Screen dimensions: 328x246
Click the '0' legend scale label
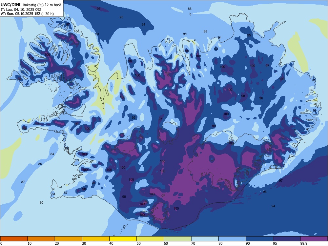click(1, 243)
